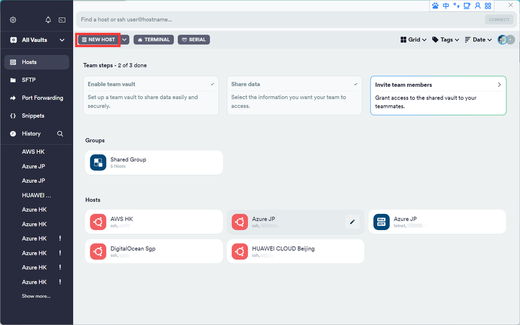Click the user icon in the input method bar

pyautogui.click(x=477, y=6)
